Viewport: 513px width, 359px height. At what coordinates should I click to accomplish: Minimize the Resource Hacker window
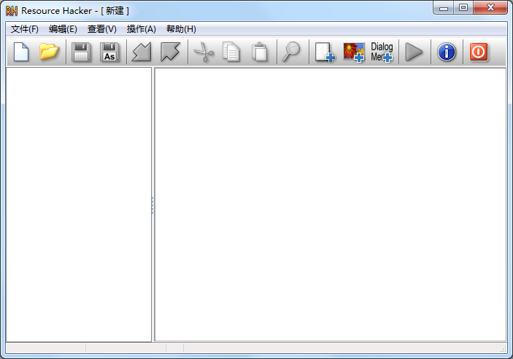tap(444, 8)
